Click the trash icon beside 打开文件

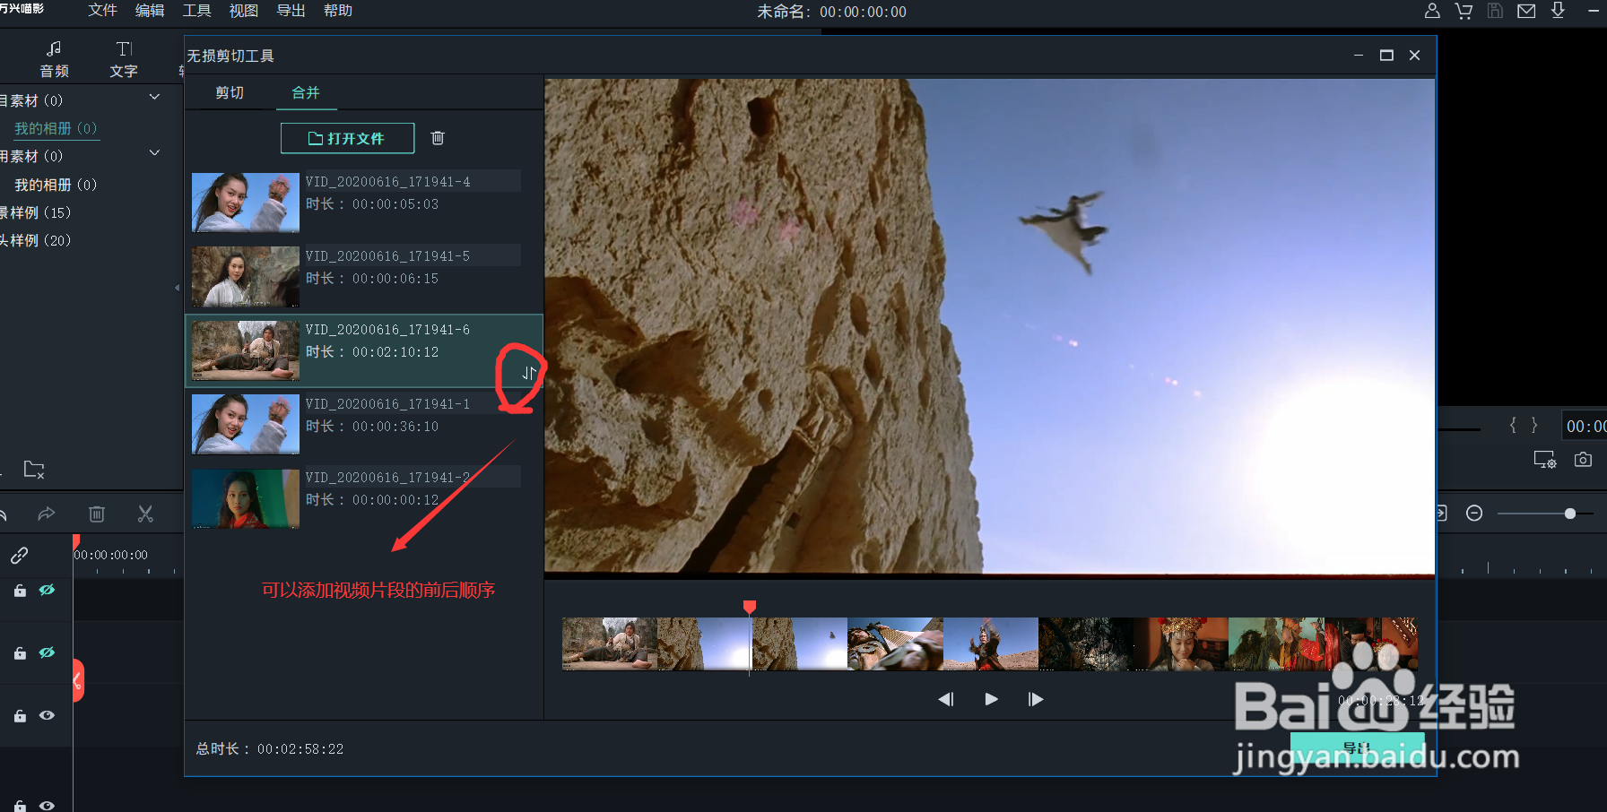(438, 138)
